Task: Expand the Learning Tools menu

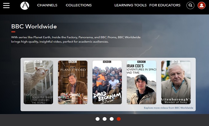Action: pyautogui.click(x=130, y=5)
